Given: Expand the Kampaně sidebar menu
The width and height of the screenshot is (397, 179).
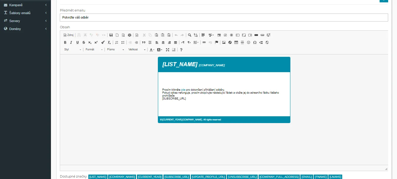Looking at the screenshot, I should click(25, 5).
